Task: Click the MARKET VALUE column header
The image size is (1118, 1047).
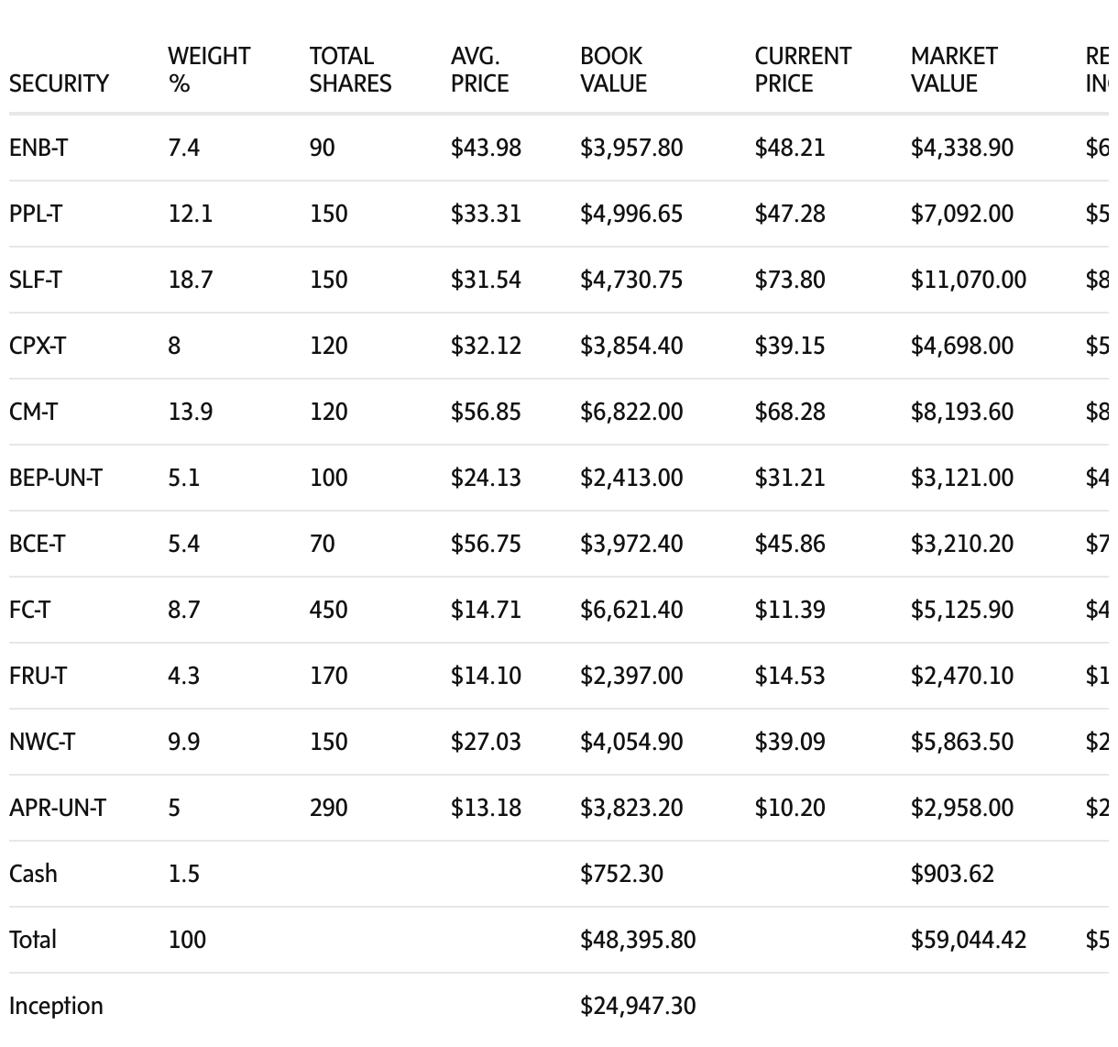Action: point(954,70)
